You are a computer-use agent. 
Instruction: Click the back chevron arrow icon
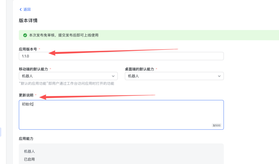coord(21,9)
